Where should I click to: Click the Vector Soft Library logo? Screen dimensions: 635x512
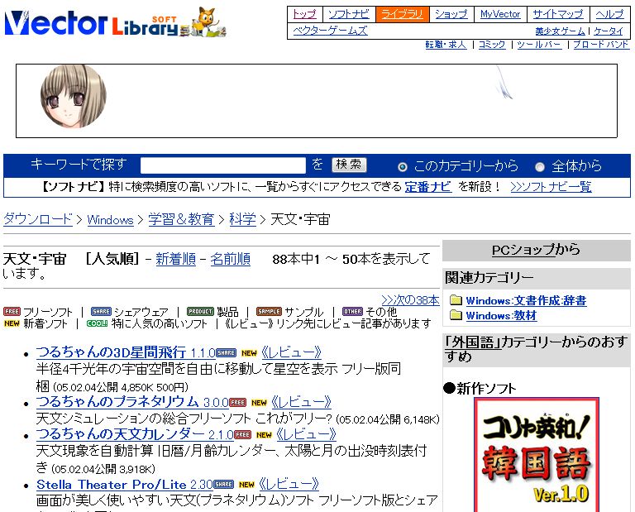[91, 23]
